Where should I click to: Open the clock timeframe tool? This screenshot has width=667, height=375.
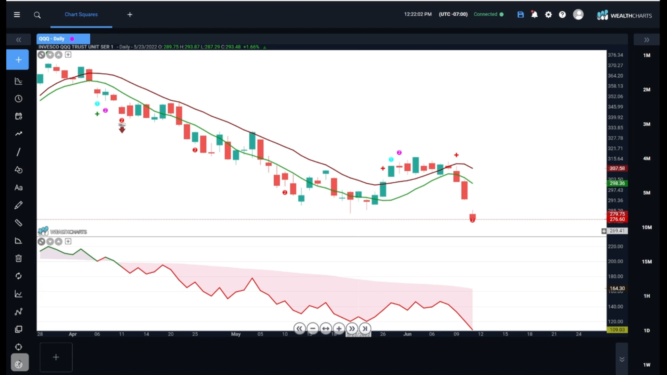18,99
